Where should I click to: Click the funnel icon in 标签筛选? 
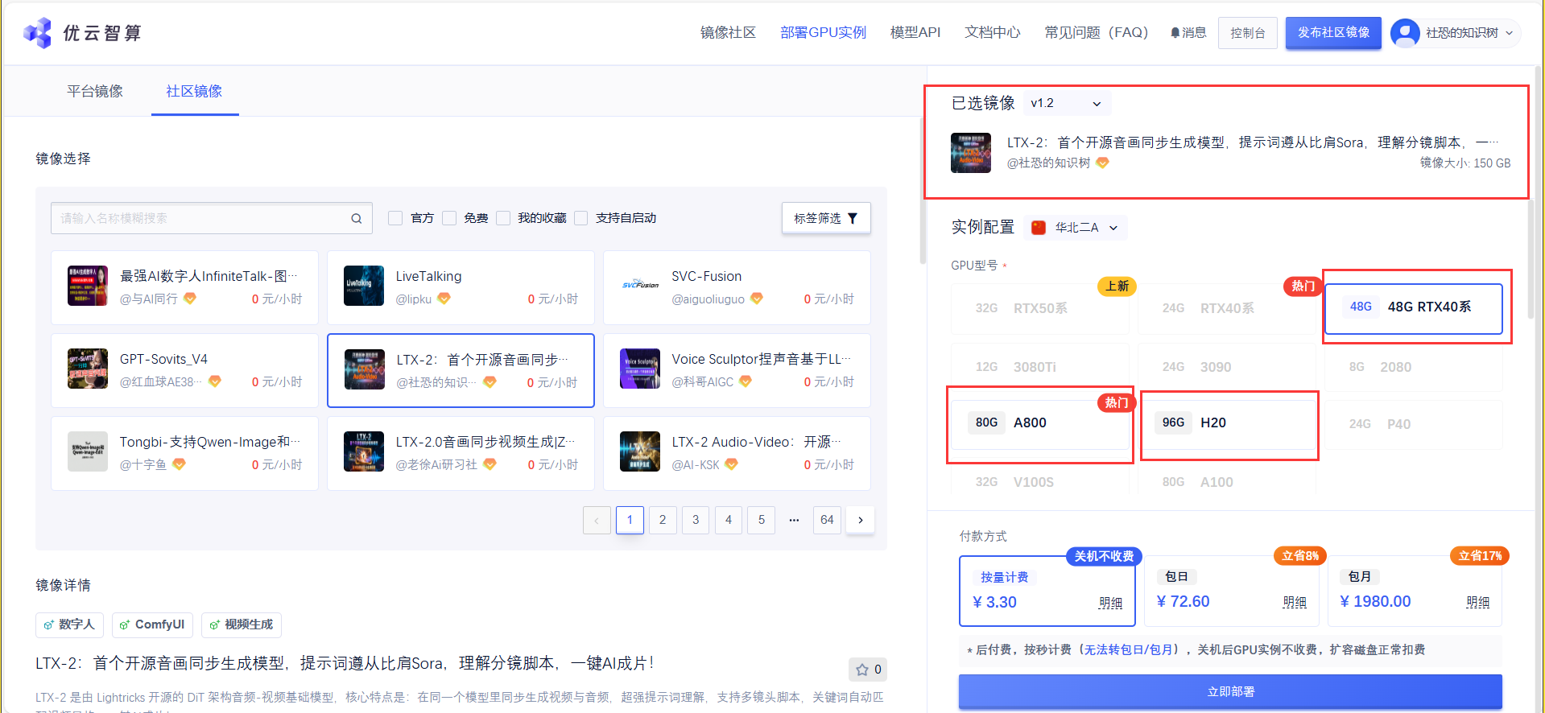point(853,218)
